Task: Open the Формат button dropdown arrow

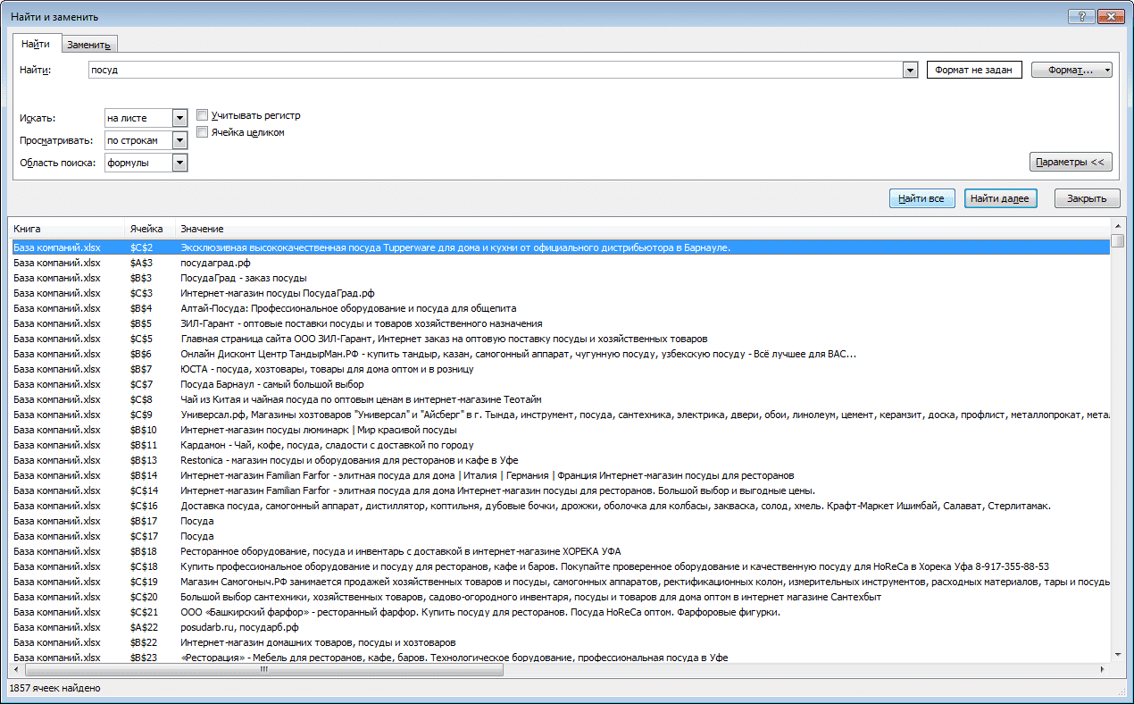Action: pyautogui.click(x=1107, y=70)
